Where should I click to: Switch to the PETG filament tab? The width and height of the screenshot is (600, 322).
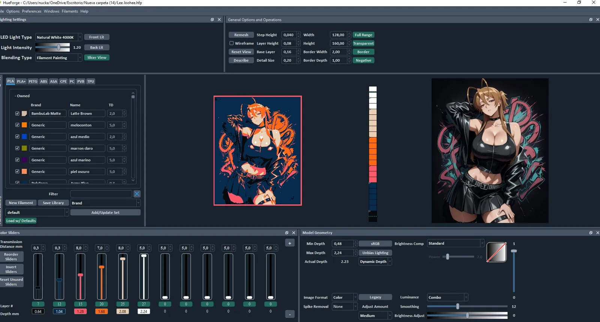pyautogui.click(x=33, y=81)
